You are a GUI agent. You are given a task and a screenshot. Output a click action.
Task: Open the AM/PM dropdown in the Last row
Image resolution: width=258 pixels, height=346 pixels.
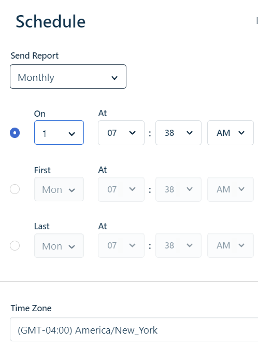coord(231,245)
